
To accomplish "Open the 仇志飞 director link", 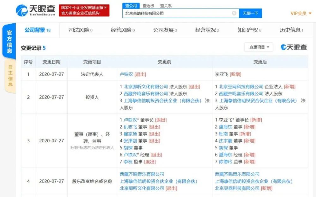I will [x=130, y=127].
